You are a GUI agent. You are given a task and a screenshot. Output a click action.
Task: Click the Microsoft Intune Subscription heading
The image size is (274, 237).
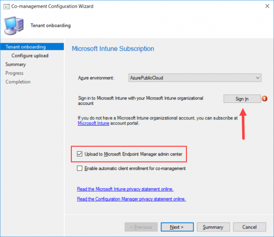coord(113,49)
